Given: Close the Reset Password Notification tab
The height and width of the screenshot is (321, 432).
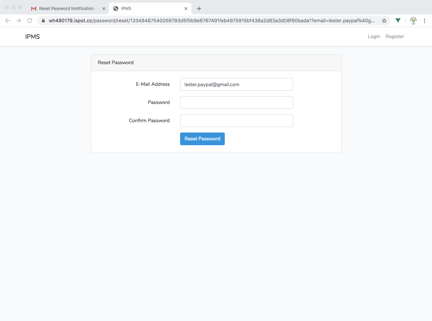Looking at the screenshot, I should pyautogui.click(x=104, y=9).
